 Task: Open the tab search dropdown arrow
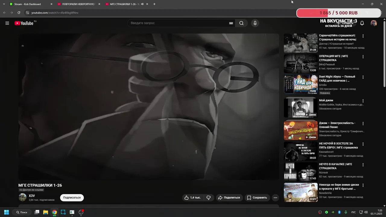(x=4, y=4)
